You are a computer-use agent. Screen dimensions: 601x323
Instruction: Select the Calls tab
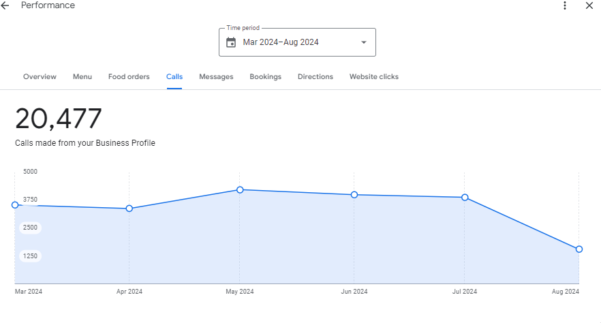coord(174,77)
